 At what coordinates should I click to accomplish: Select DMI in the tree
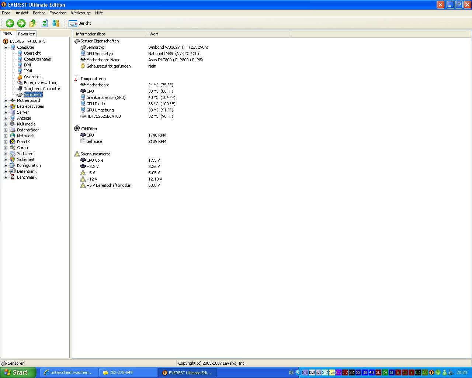click(x=27, y=65)
